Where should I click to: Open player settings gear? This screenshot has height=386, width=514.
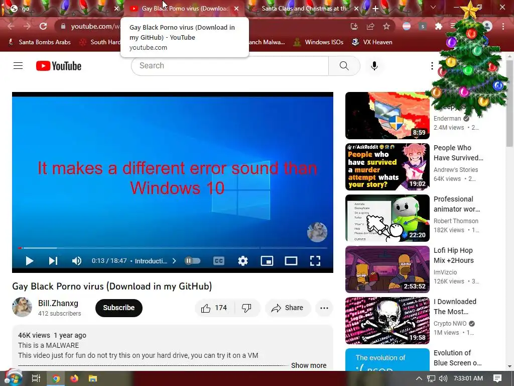pos(243,261)
